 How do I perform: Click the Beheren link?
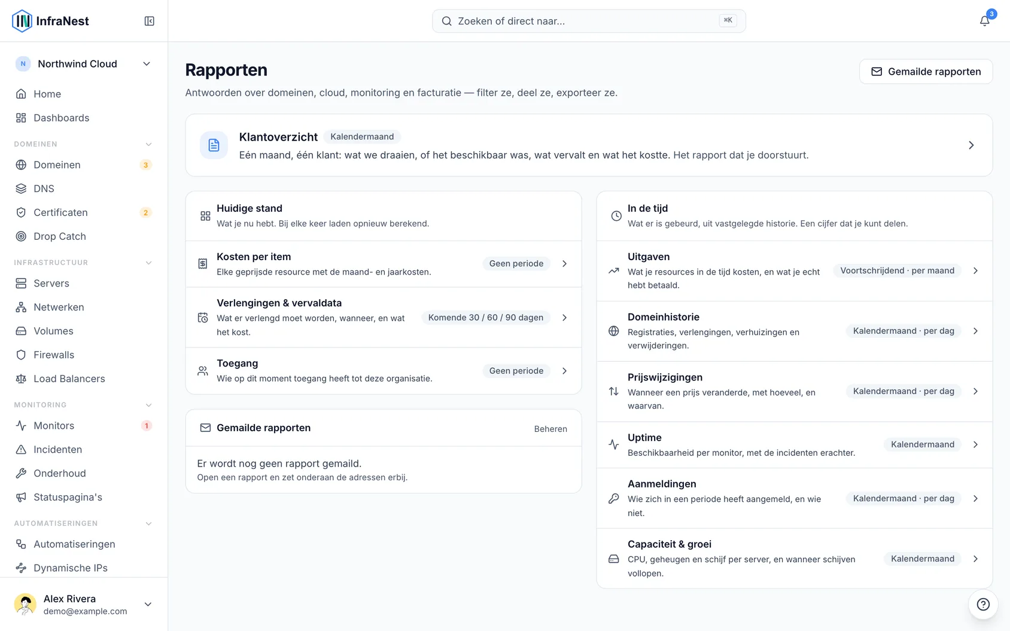(550, 429)
